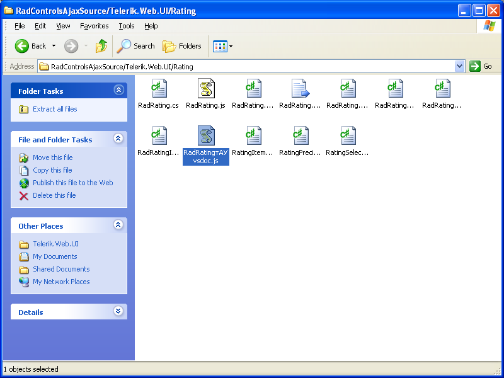Select the RatingSelec... C# file icon
Screen dimensions: 504x378
348,135
